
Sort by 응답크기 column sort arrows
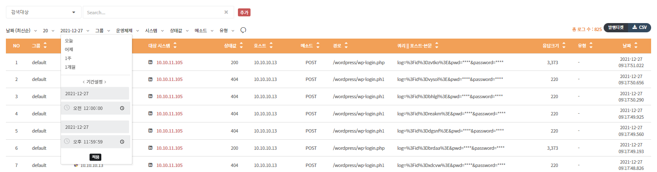click(564, 46)
